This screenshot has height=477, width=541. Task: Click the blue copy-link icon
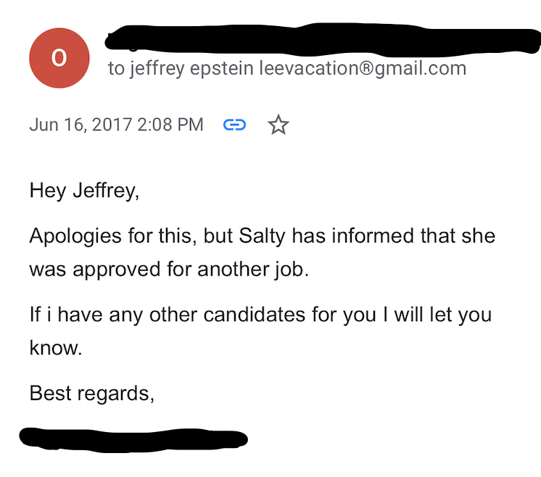click(x=234, y=125)
